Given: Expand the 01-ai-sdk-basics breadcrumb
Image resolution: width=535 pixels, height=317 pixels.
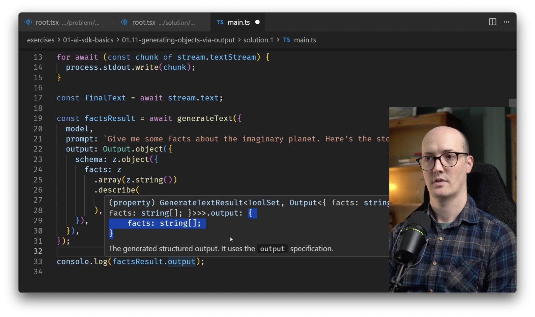Looking at the screenshot, I should pos(88,40).
